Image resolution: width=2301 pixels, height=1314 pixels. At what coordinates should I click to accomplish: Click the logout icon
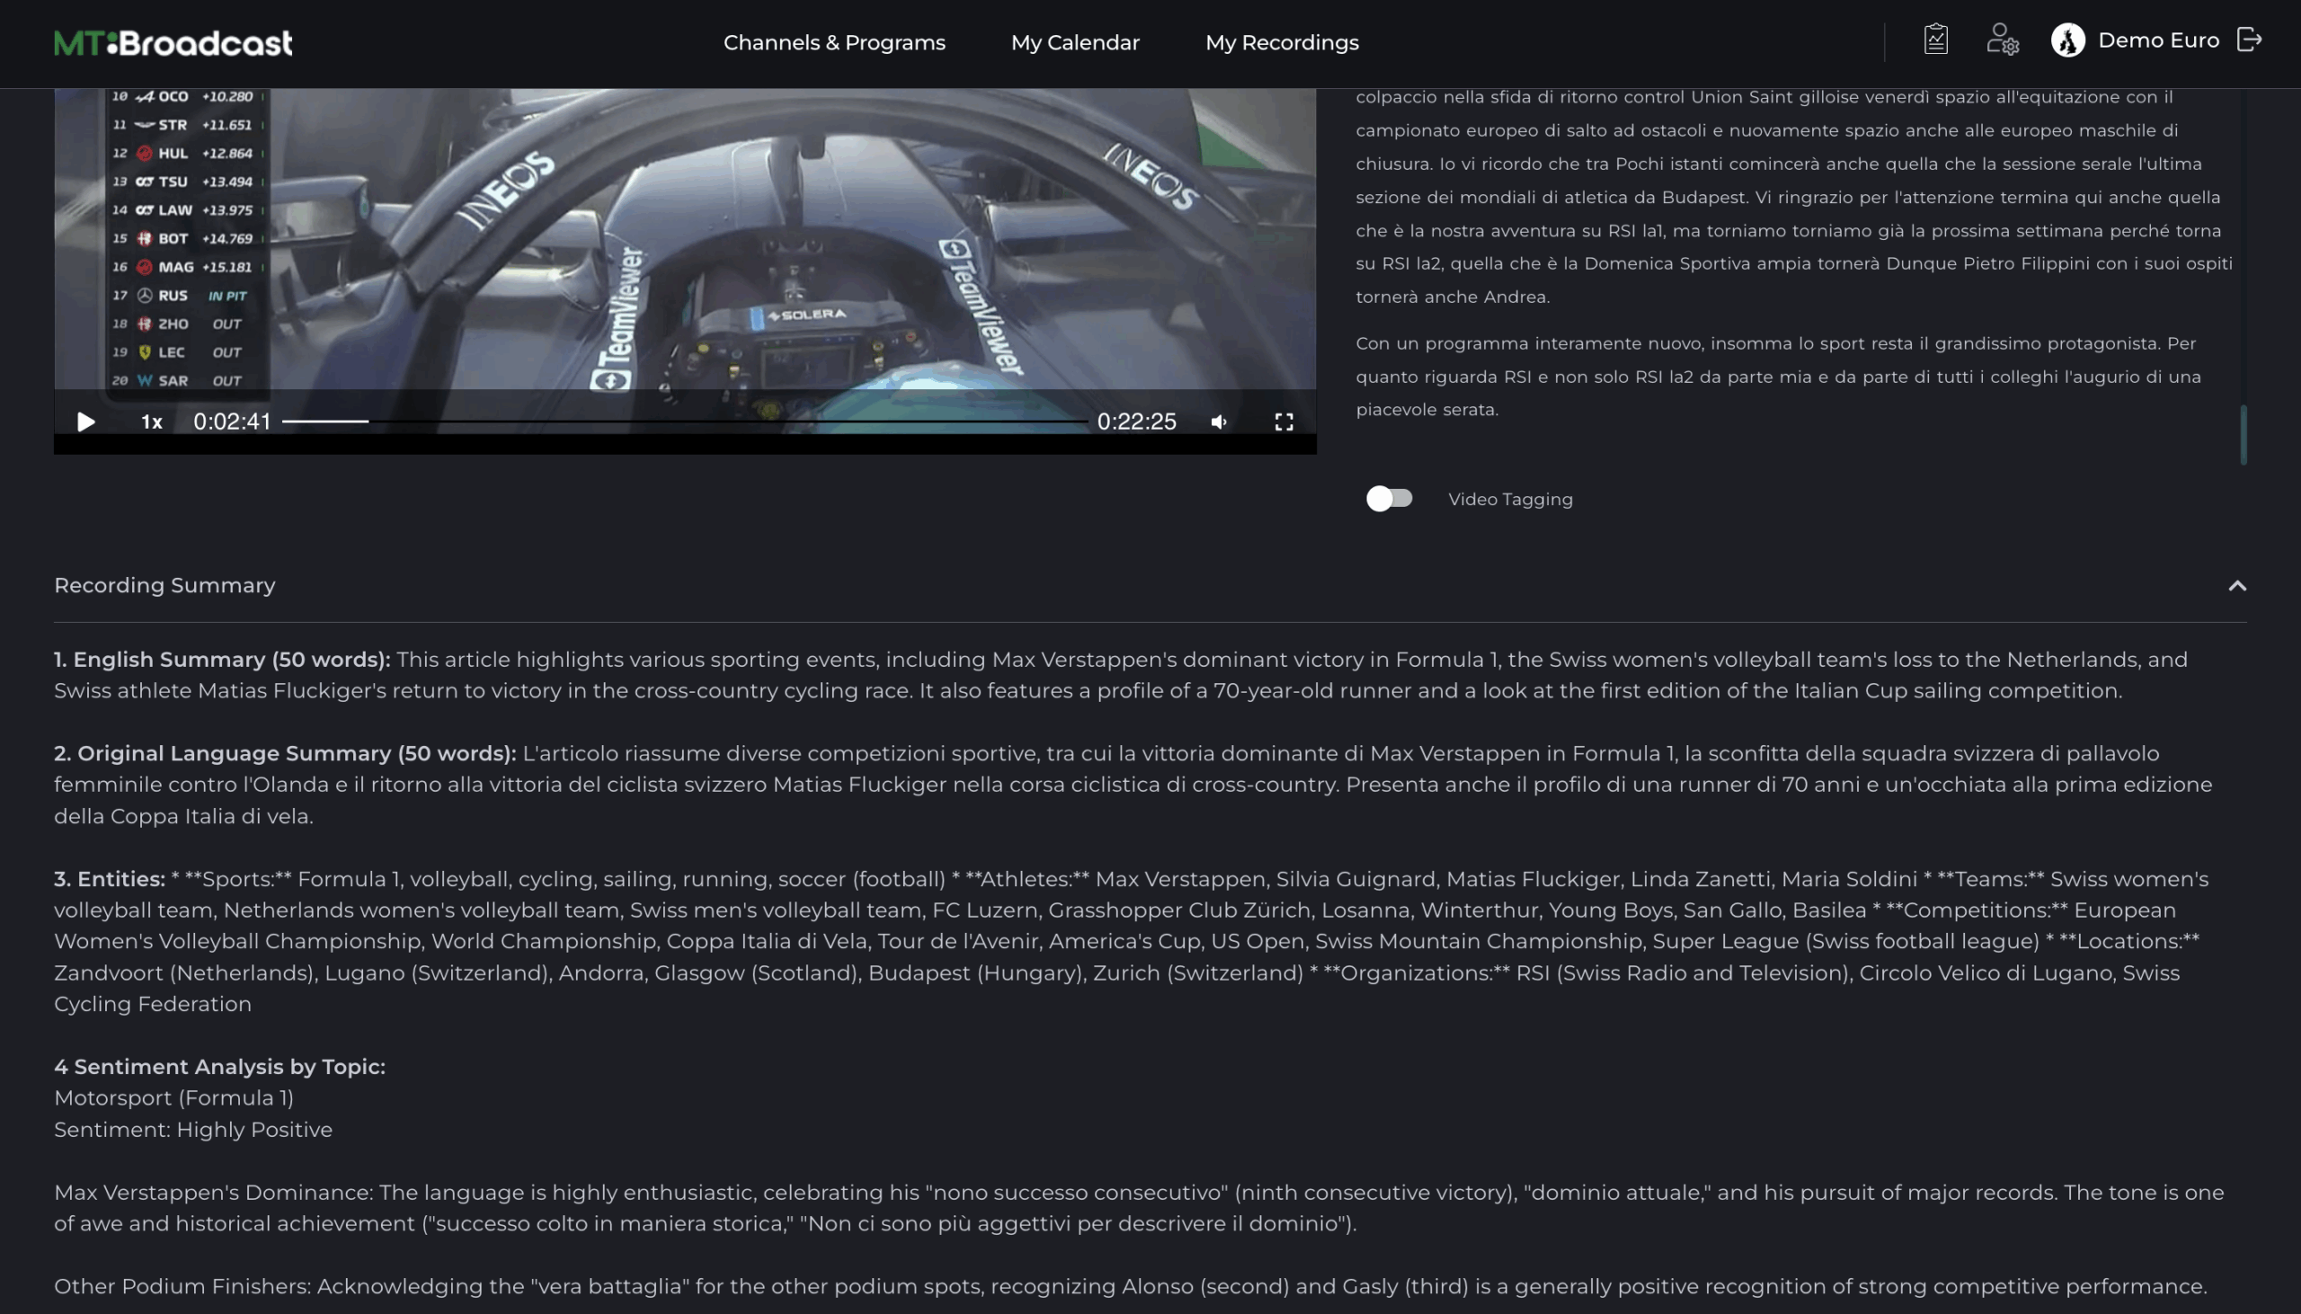pyautogui.click(x=2250, y=40)
